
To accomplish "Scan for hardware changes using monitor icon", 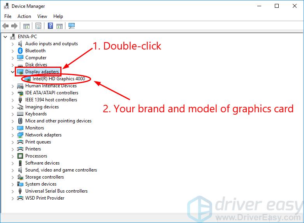I will (x=72, y=26).
